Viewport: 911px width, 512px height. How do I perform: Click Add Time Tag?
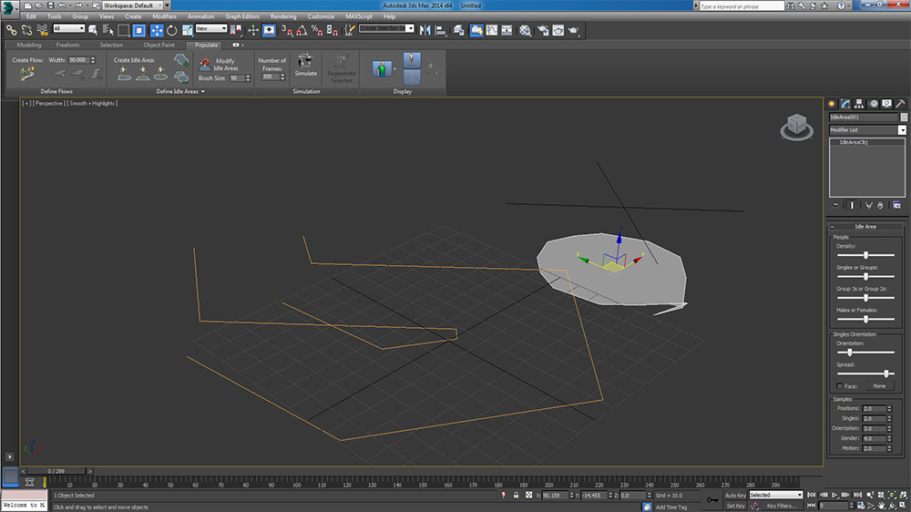point(671,507)
